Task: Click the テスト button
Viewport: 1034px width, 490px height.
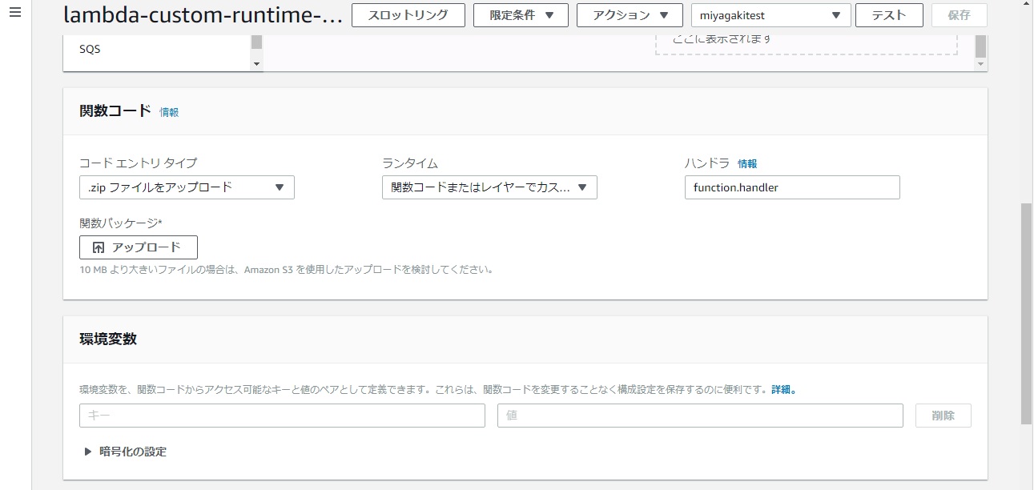Action: coord(889,15)
